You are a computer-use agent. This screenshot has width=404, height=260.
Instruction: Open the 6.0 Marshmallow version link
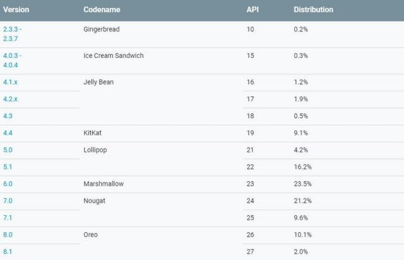[x=7, y=184]
